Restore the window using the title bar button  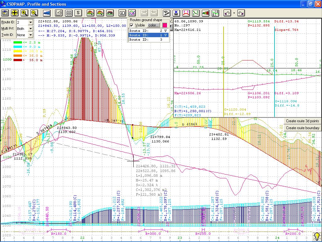pyautogui.click(x=311, y=4)
